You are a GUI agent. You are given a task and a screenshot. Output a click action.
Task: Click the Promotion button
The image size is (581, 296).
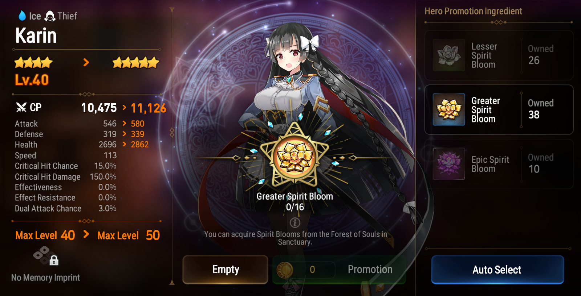(x=339, y=270)
